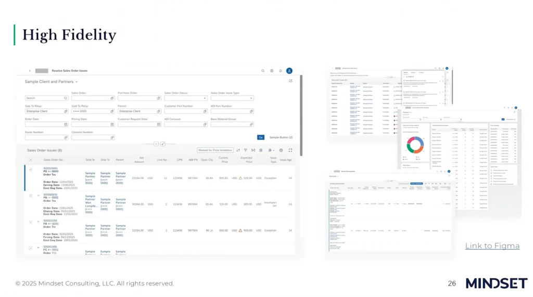Click the circular icon after the group icon

pos(261,150)
